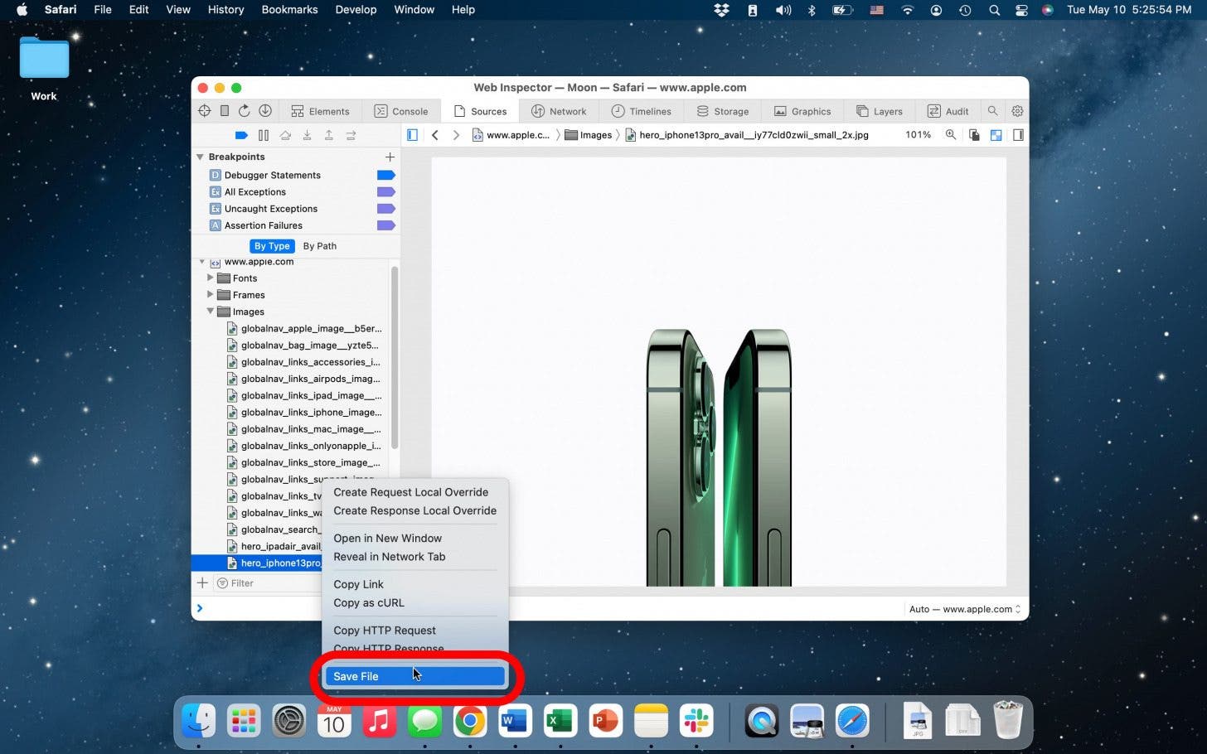Click the step over debugger icon
Screen dimensions: 1207x754
click(x=285, y=135)
